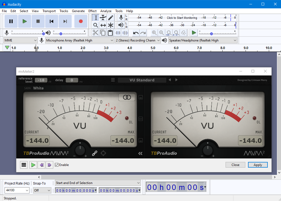Select the Selection (I-beam) tool

point(96,18)
